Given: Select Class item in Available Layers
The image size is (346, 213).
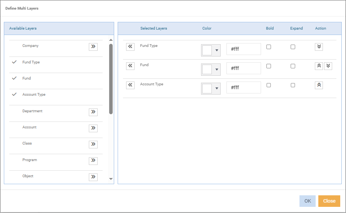Looking at the screenshot, I should [27, 143].
